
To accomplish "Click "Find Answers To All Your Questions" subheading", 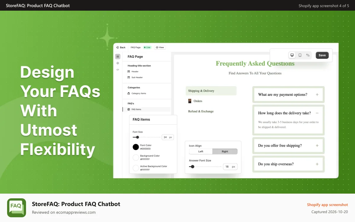I will (255, 73).
